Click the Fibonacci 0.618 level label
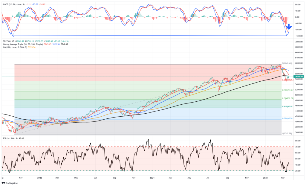Screen dimensions: 306x186 pyautogui.click(x=288, y=107)
